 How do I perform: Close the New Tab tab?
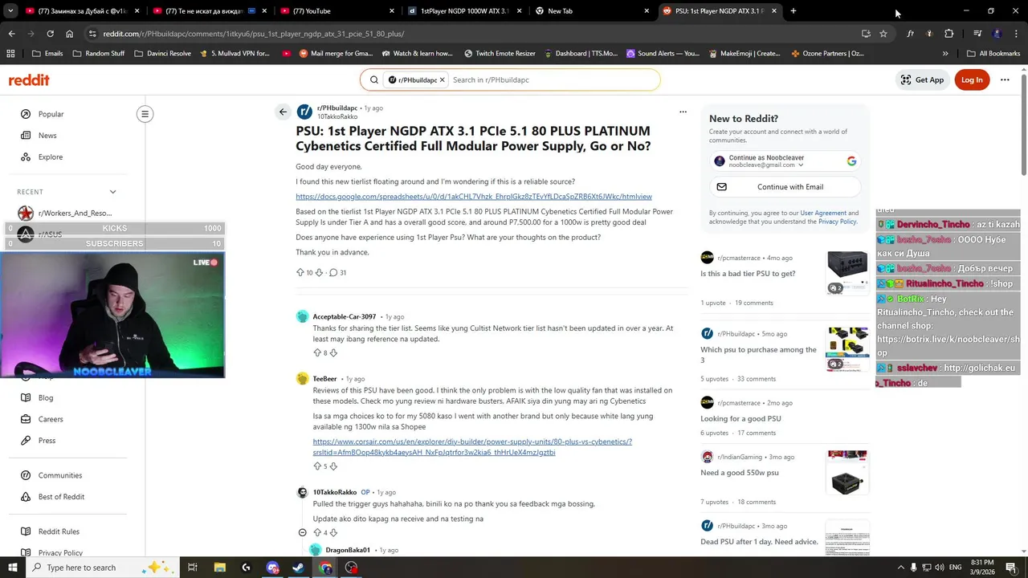[647, 11]
